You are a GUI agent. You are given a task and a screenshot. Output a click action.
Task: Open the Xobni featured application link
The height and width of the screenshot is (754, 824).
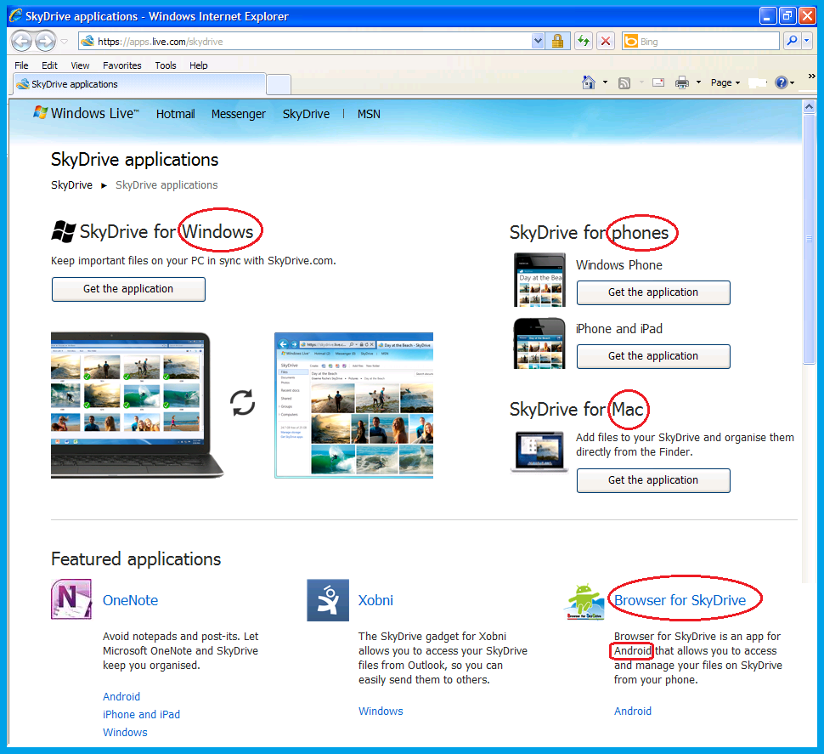click(x=375, y=600)
